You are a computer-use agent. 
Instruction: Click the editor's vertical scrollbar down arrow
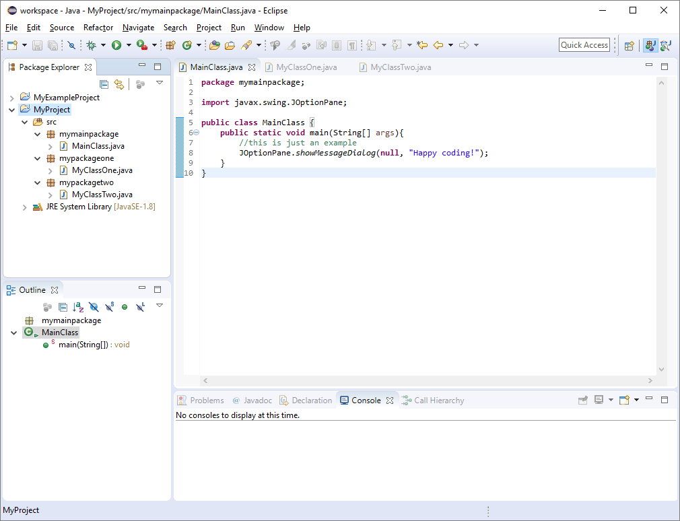(661, 370)
